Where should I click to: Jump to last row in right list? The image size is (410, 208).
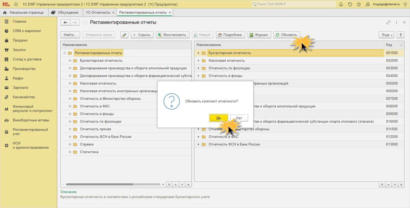click(401, 184)
